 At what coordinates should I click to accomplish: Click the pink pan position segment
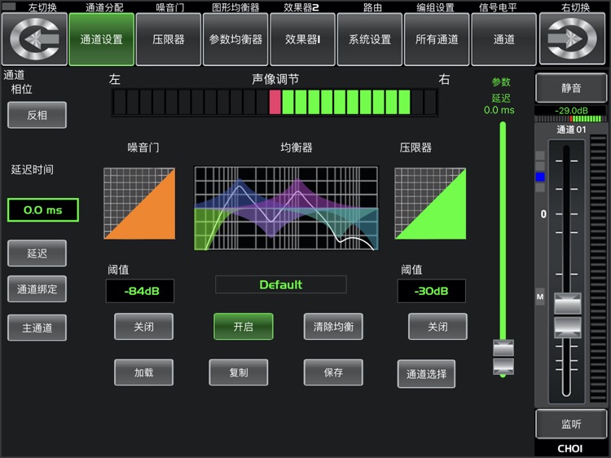[x=275, y=102]
